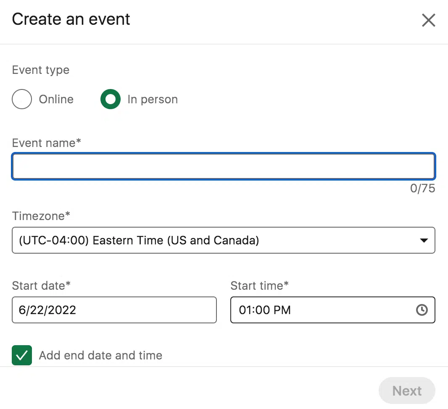Click the "Timezone*" field label
Screen dimensions: 448x409
pos(41,216)
